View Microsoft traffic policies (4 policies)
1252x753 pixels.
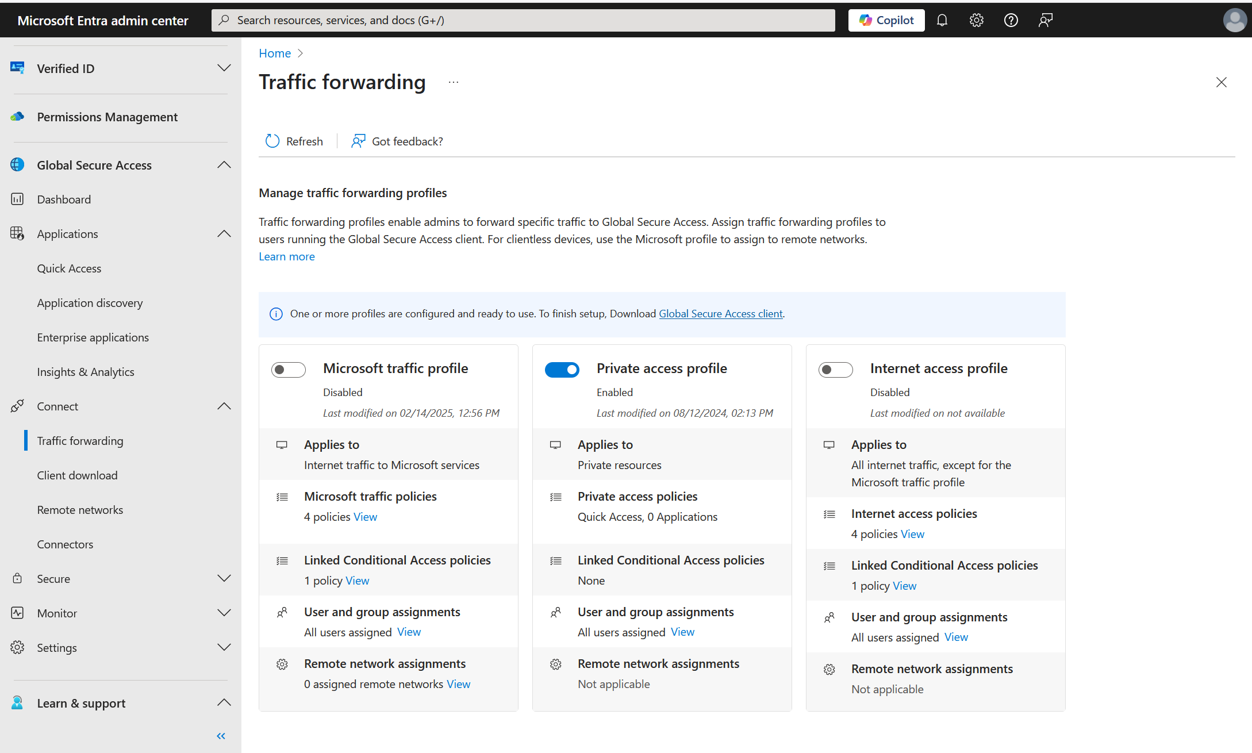point(365,517)
